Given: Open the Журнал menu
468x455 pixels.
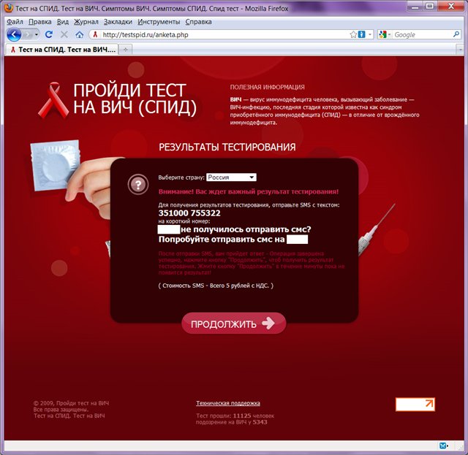Looking at the screenshot, I should click(87, 22).
